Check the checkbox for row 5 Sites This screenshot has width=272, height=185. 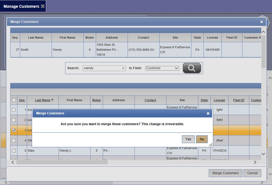click(x=14, y=151)
